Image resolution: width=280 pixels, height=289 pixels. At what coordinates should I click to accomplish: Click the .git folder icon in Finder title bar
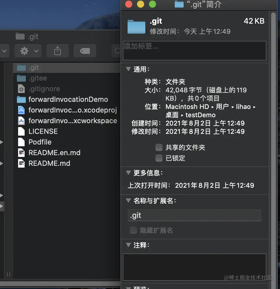click(x=20, y=36)
